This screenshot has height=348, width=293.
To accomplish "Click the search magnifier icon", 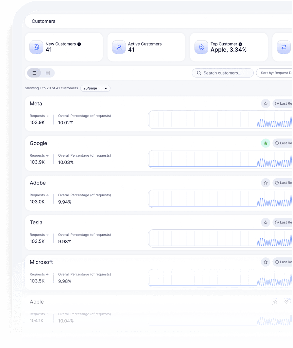I will (x=199, y=73).
